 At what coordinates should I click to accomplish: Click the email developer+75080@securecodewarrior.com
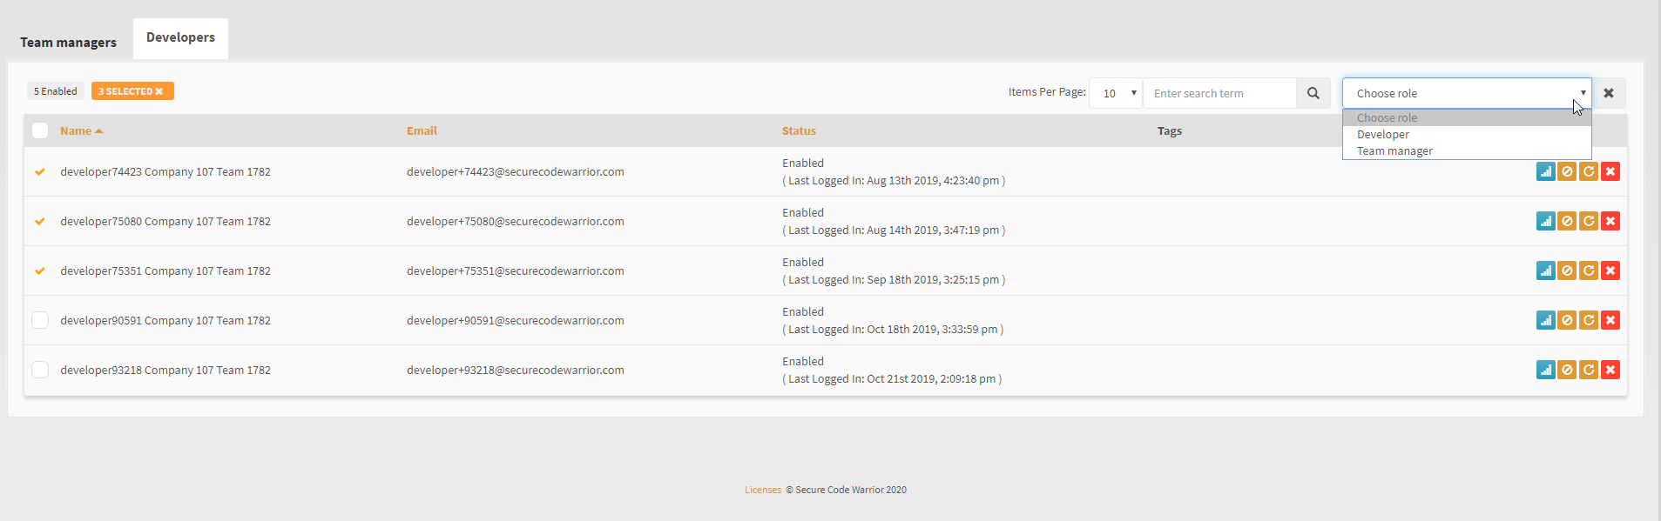point(516,221)
